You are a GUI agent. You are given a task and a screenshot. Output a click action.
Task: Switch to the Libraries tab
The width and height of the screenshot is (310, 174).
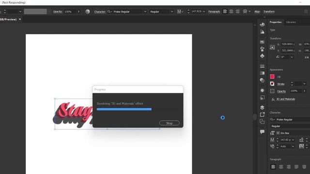click(x=291, y=22)
